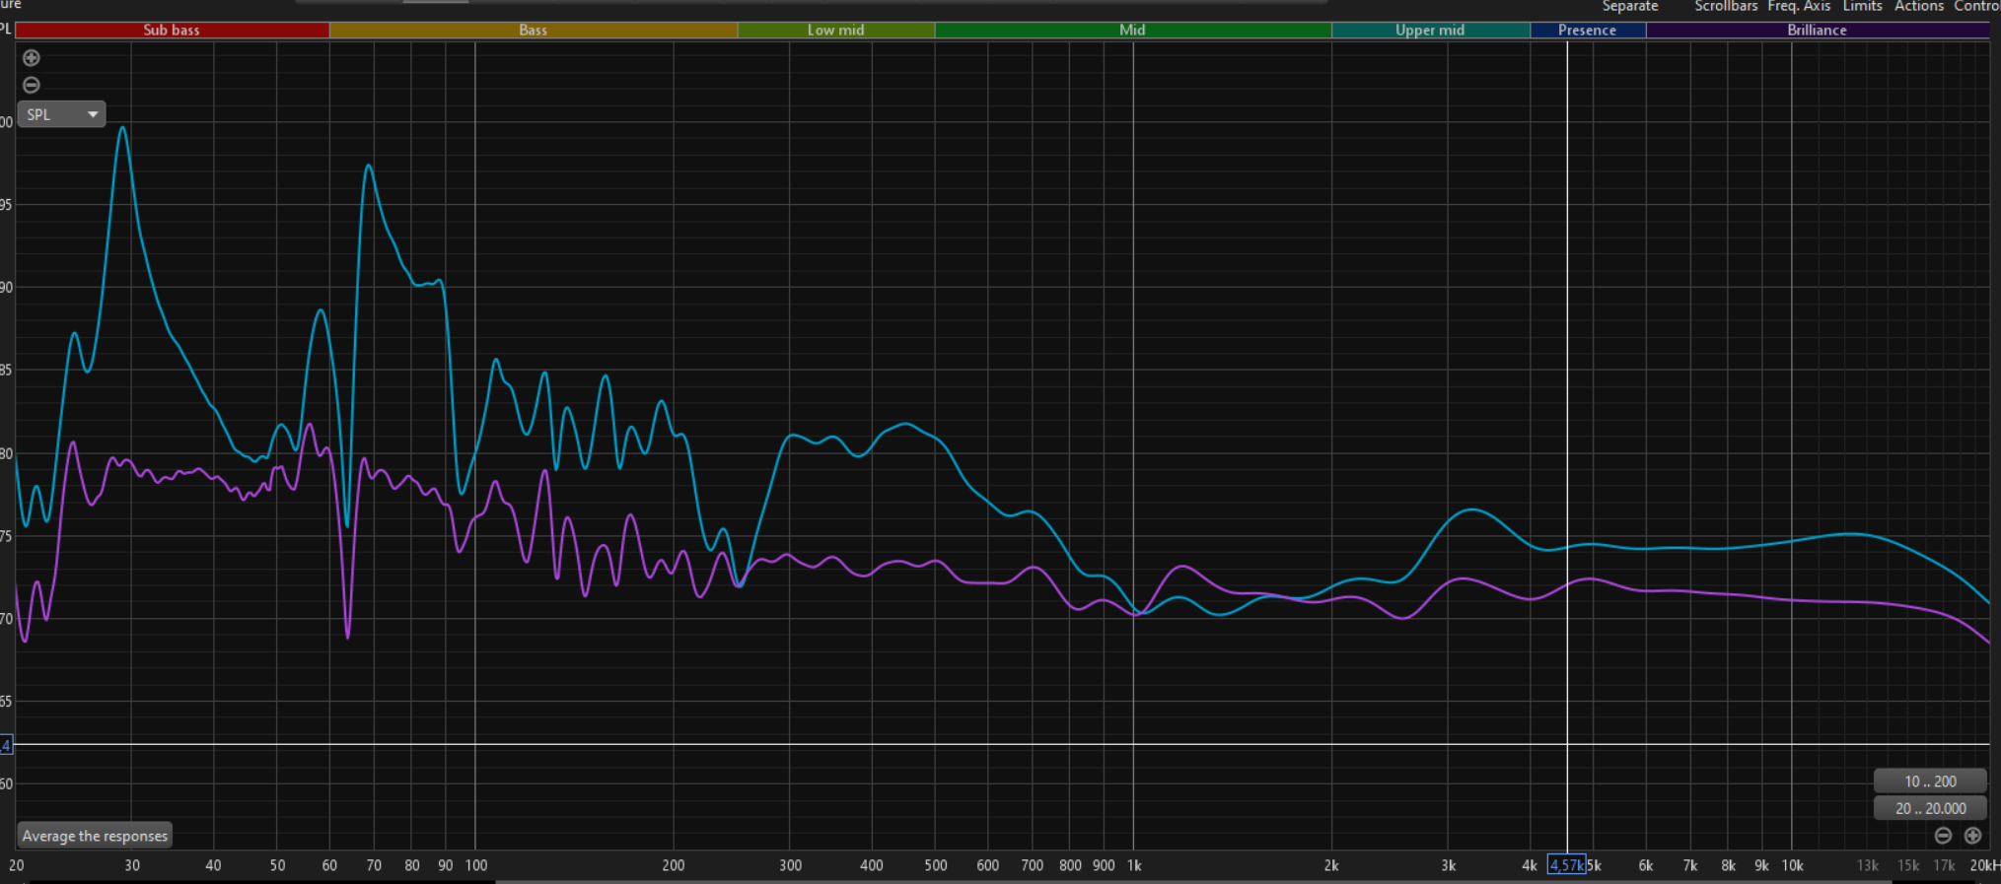
Task: Open the Separate option in toolbar
Action: [1630, 6]
